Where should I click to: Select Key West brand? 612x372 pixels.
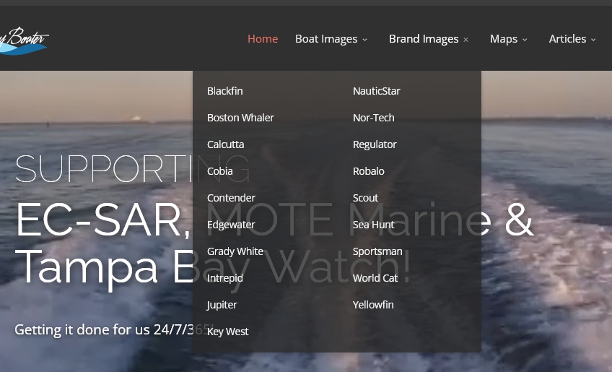point(227,332)
